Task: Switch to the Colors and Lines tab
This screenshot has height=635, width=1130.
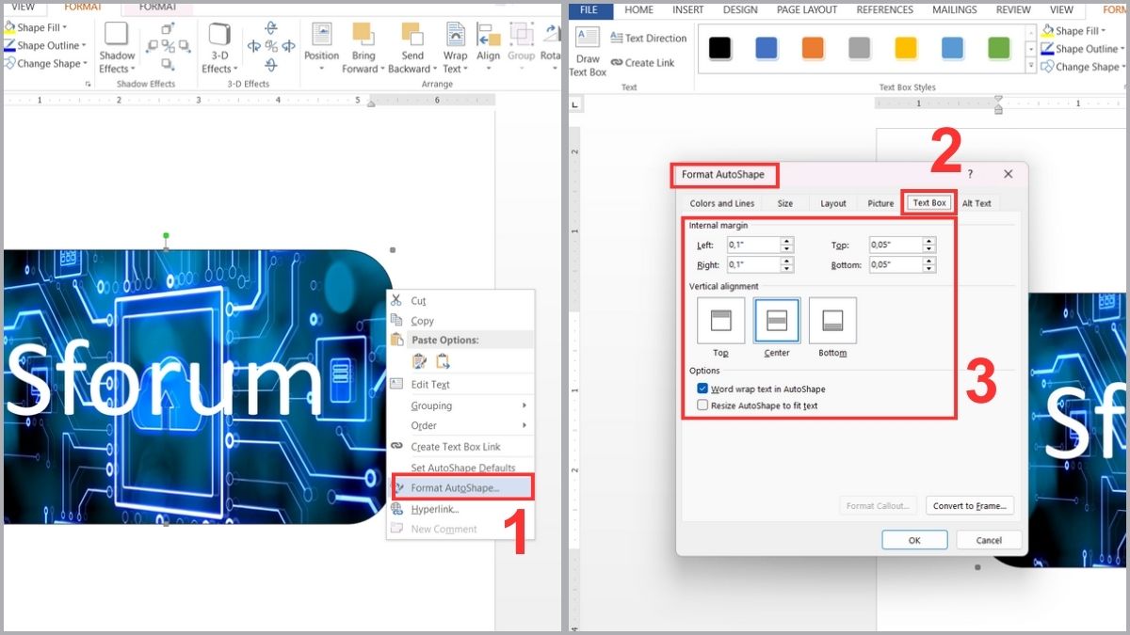Action: tap(721, 203)
